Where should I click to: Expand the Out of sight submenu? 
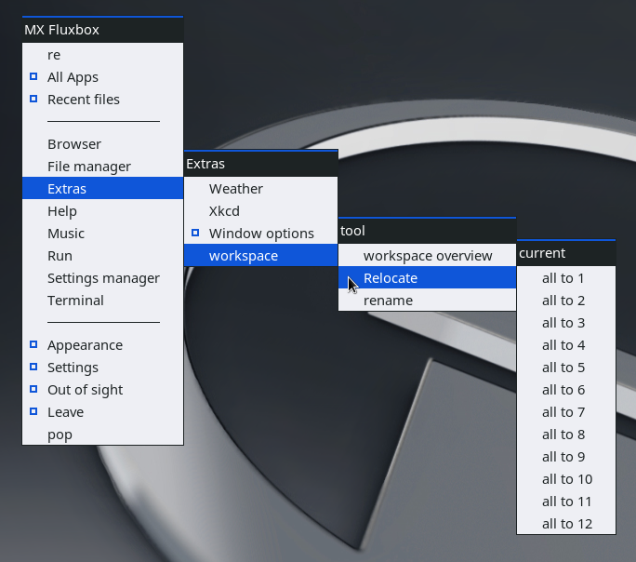click(x=102, y=389)
